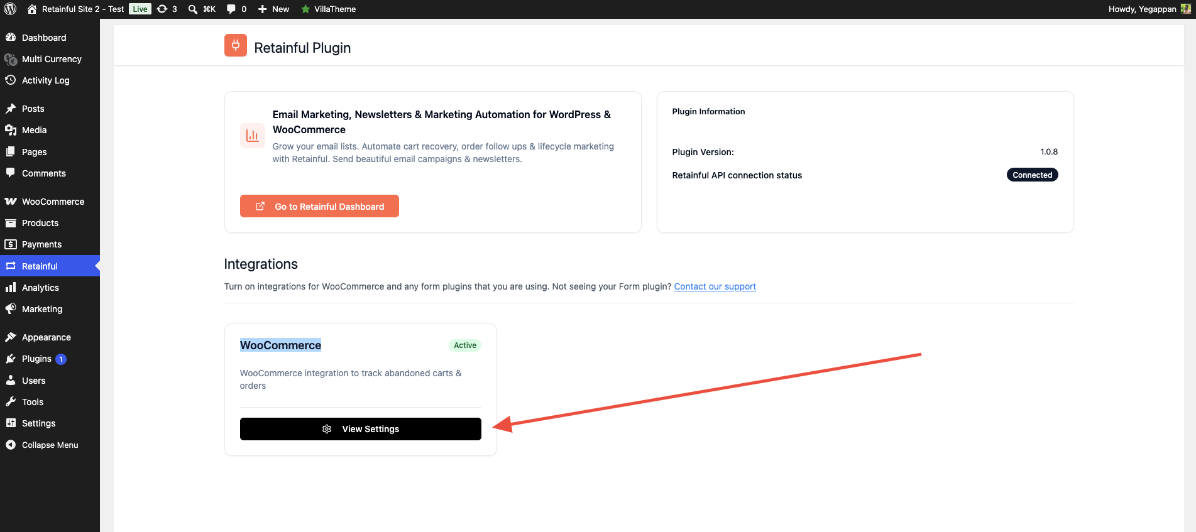Select Products in the admin sidebar

[50, 223]
